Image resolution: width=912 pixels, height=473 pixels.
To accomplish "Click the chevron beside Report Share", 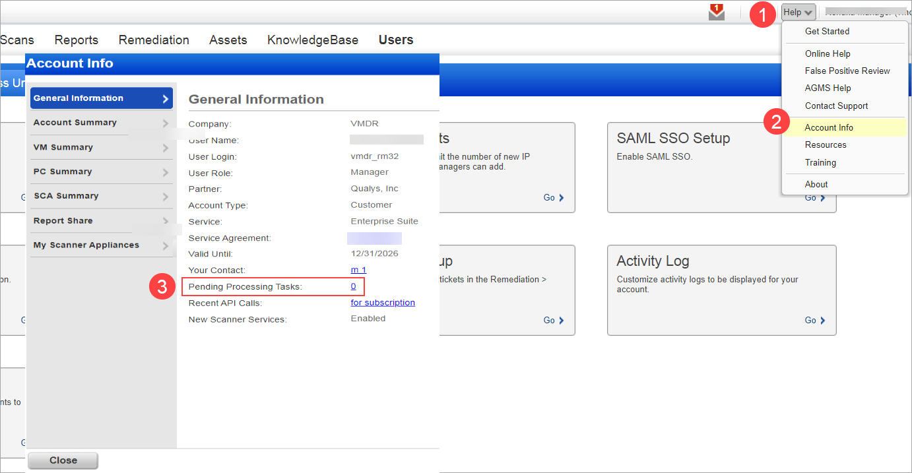I will tap(167, 220).
